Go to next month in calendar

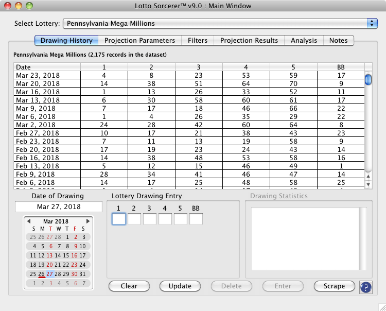click(88, 221)
